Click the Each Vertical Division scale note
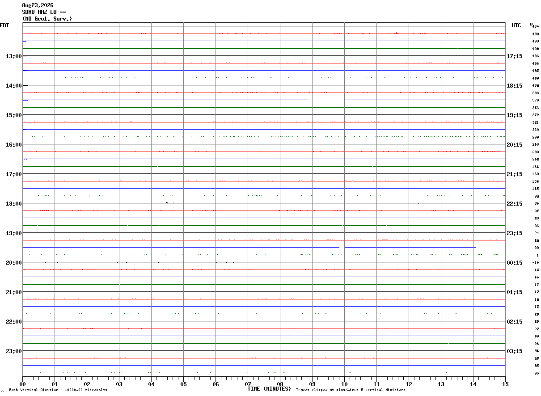Screen dimensions: 541x396 [x=58, y=390]
